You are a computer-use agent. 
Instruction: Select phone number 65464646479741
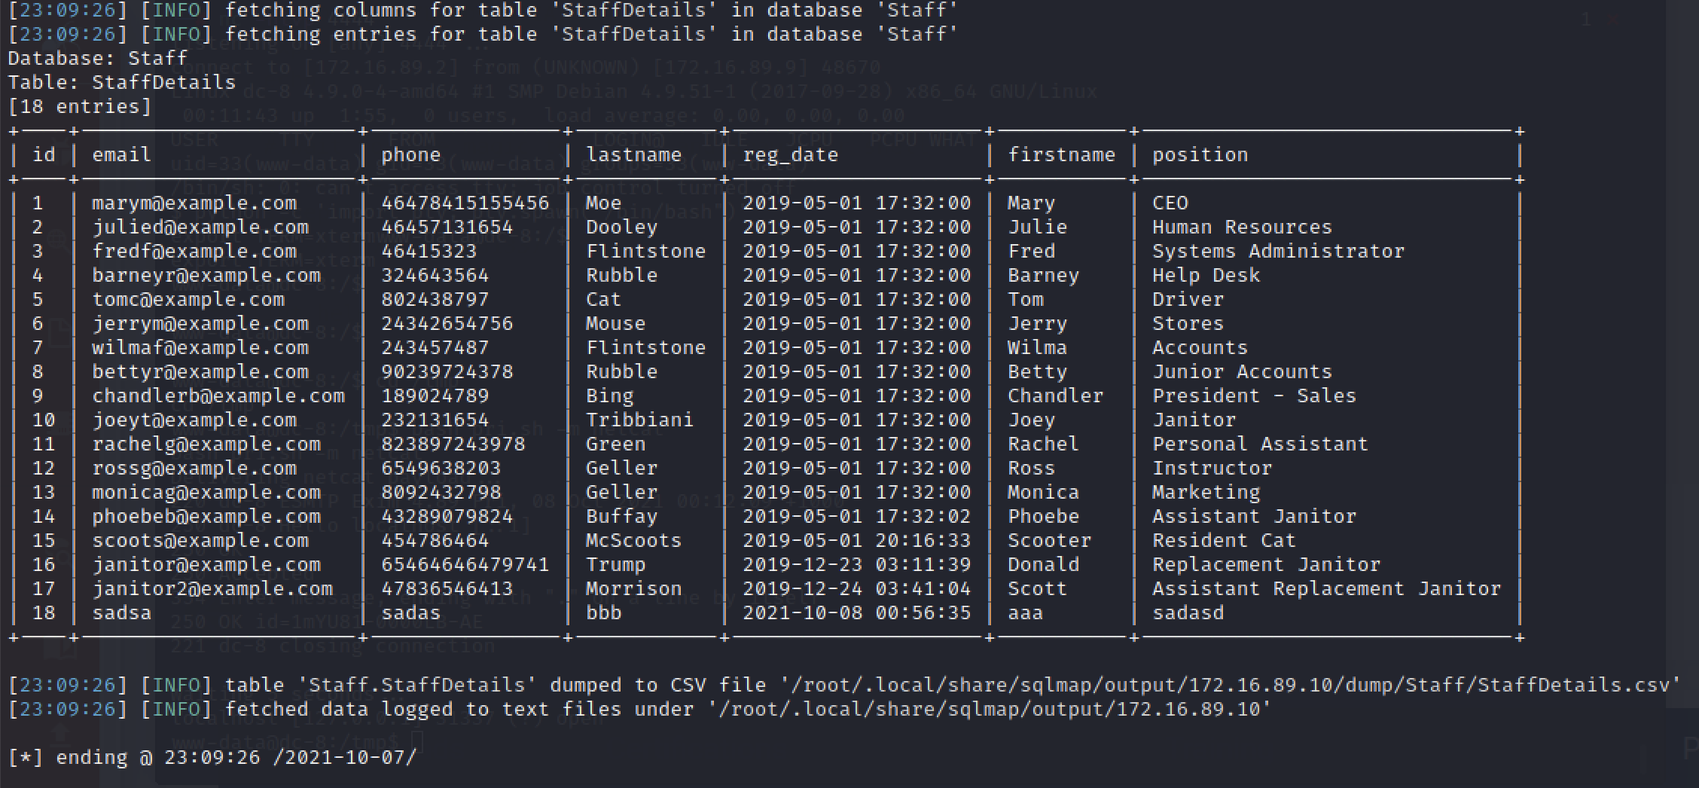point(465,564)
